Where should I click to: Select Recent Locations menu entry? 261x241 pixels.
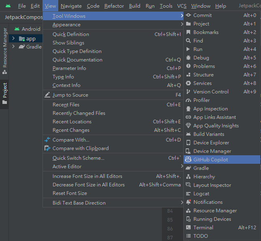[113, 122]
